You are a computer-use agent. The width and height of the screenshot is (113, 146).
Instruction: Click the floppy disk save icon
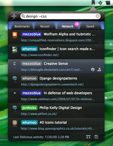96,137
